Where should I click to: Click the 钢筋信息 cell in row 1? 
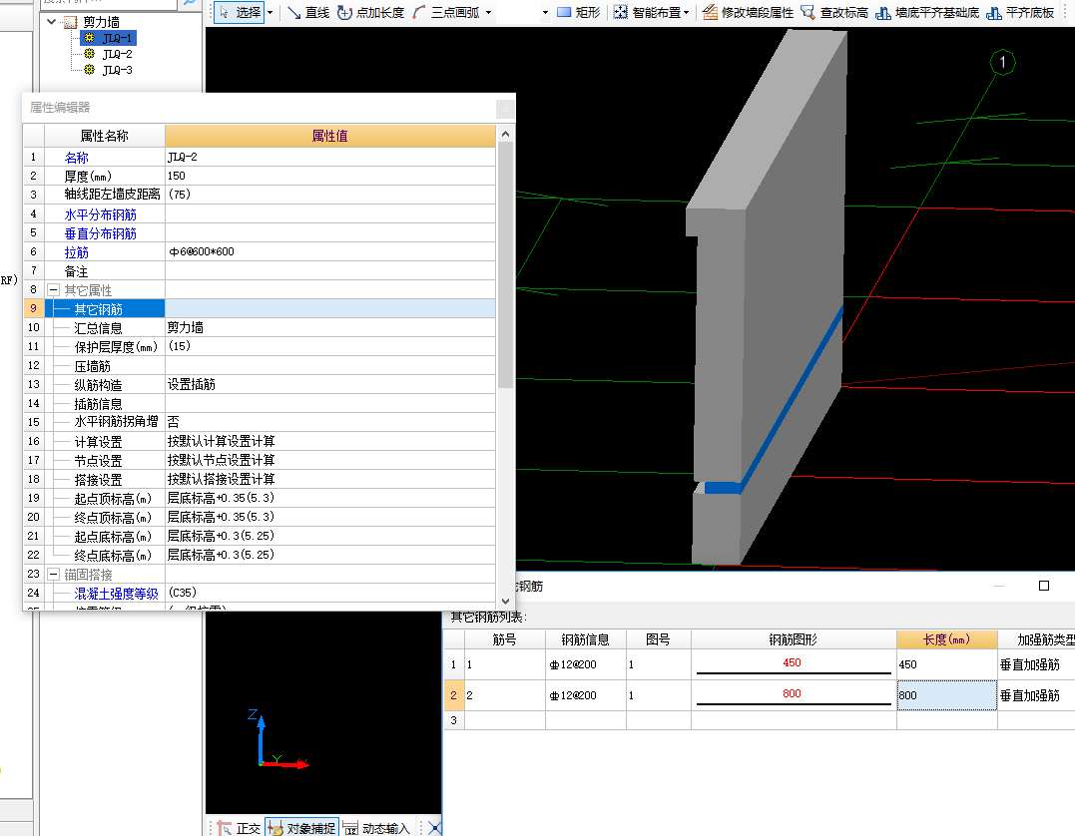[x=586, y=664]
